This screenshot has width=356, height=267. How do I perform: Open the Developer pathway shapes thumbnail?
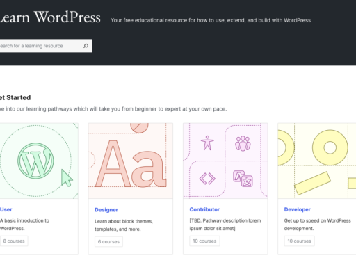tap(317, 161)
